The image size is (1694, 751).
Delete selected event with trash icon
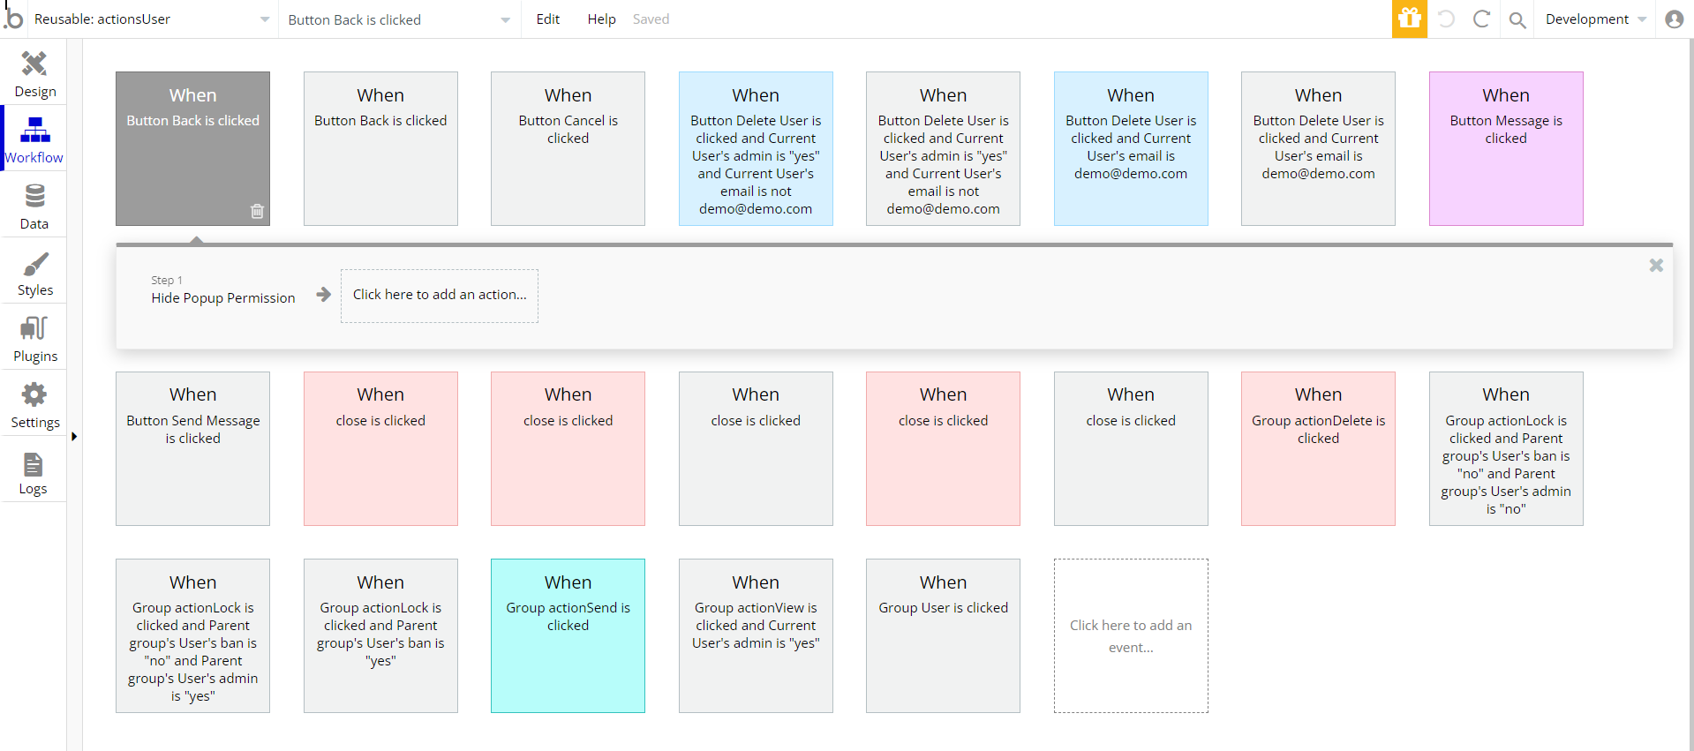pos(257,211)
